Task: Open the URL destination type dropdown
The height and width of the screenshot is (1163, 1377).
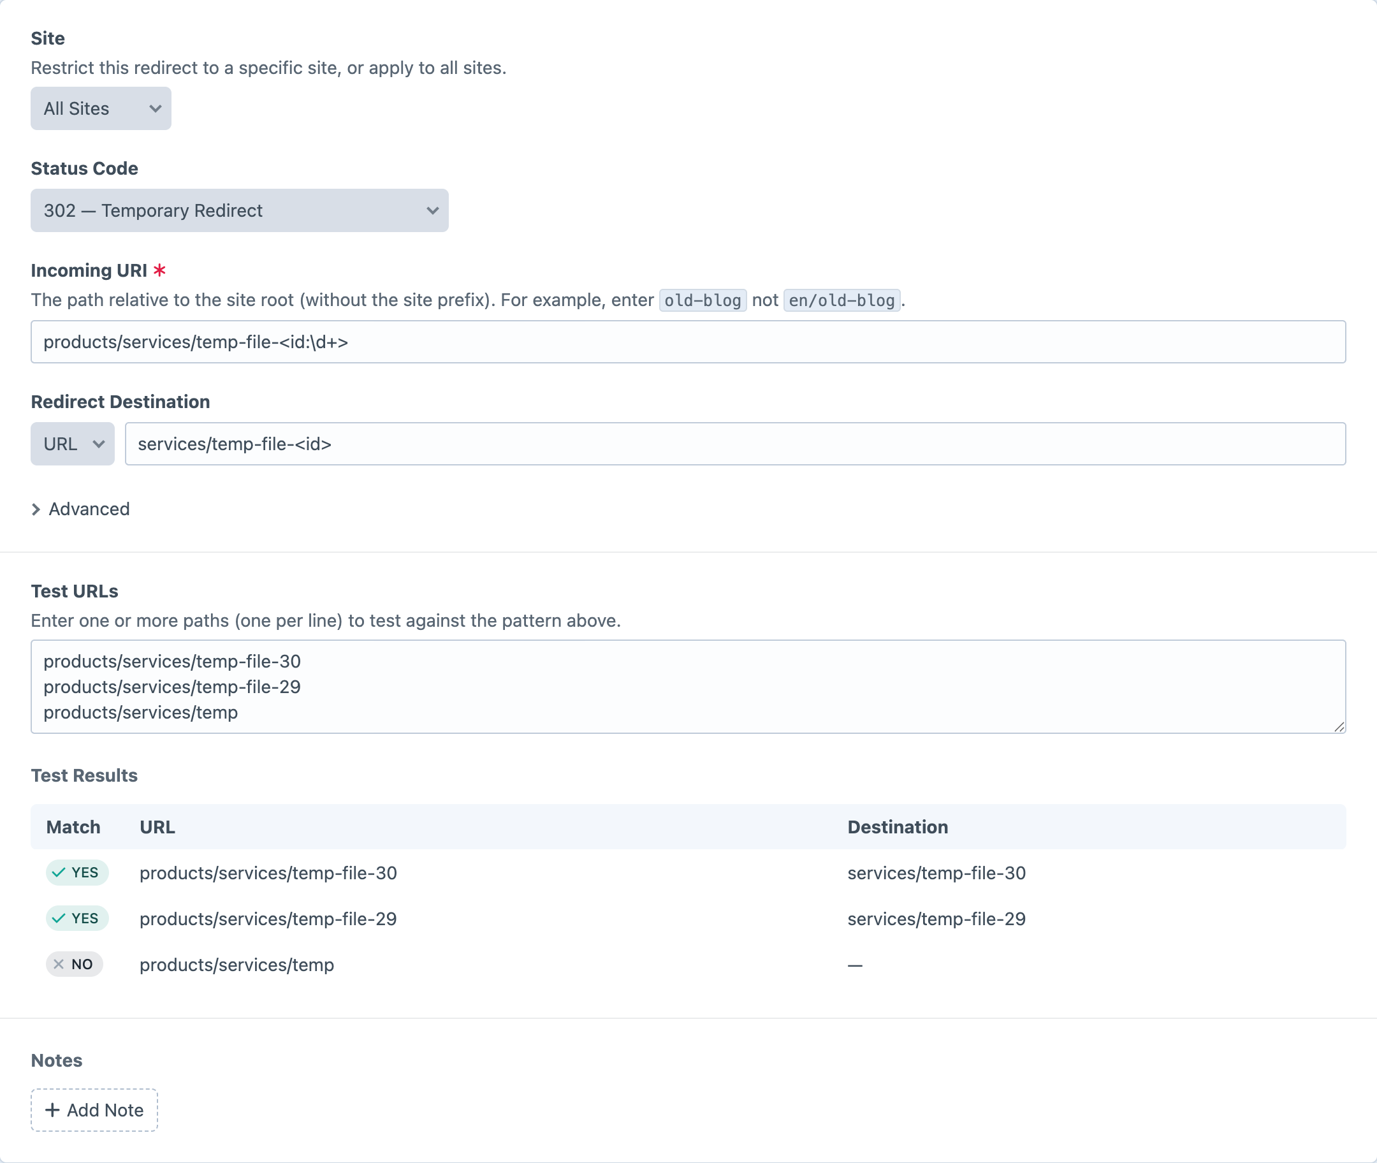Action: click(x=73, y=444)
